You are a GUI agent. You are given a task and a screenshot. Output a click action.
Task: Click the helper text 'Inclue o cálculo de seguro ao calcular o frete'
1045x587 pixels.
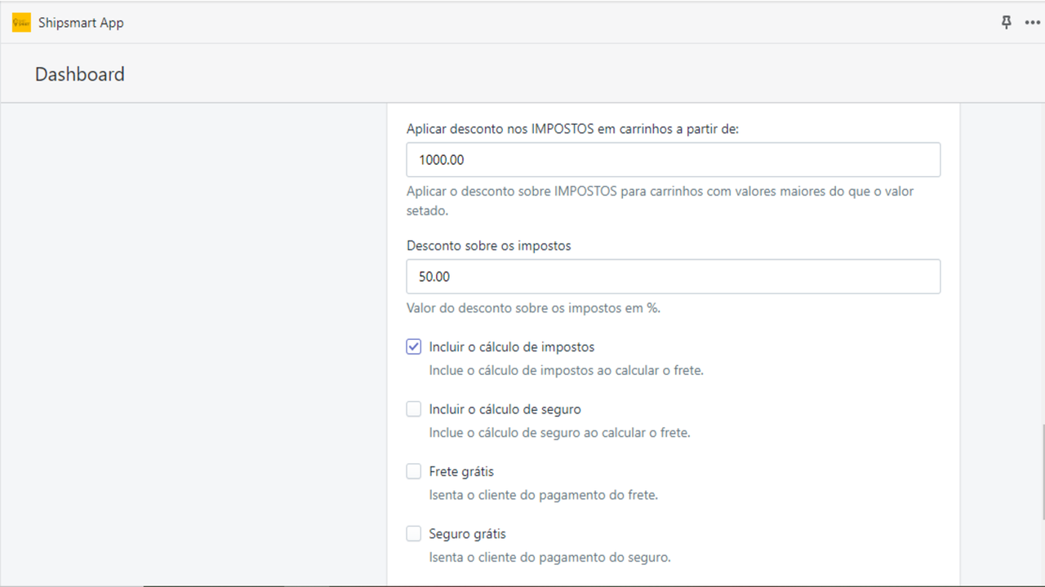click(559, 432)
